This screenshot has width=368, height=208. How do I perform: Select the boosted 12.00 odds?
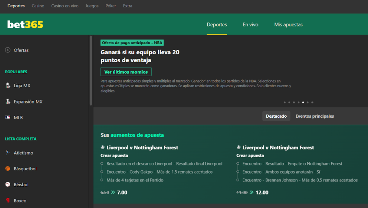click(x=262, y=193)
